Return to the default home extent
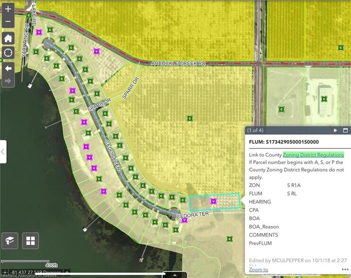Screen dimensions: 351x278 click(x=9, y=38)
